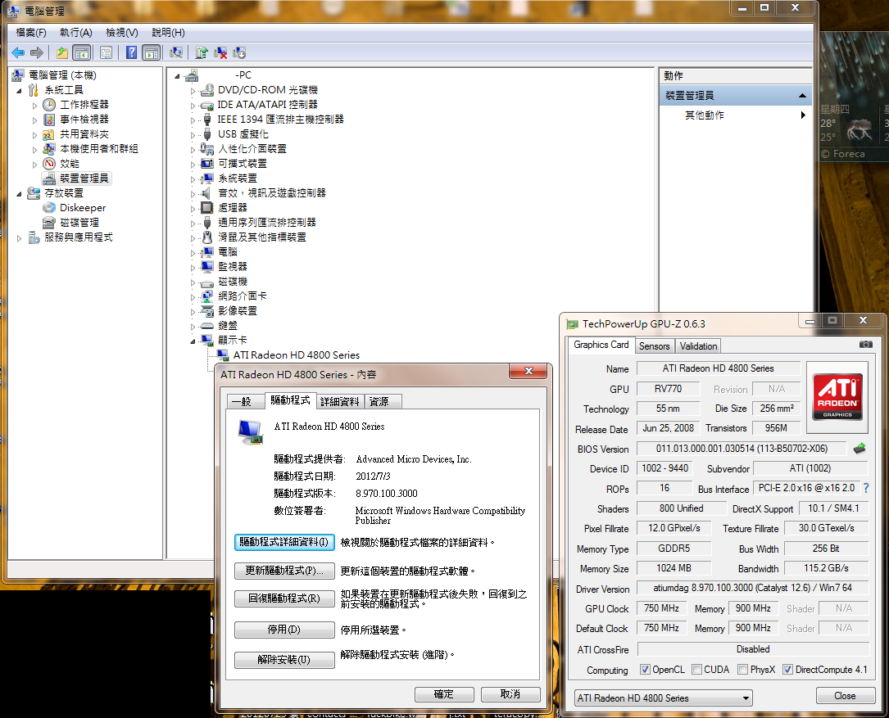
Task: Open the 其他動作 submenu arrow
Action: click(x=803, y=115)
